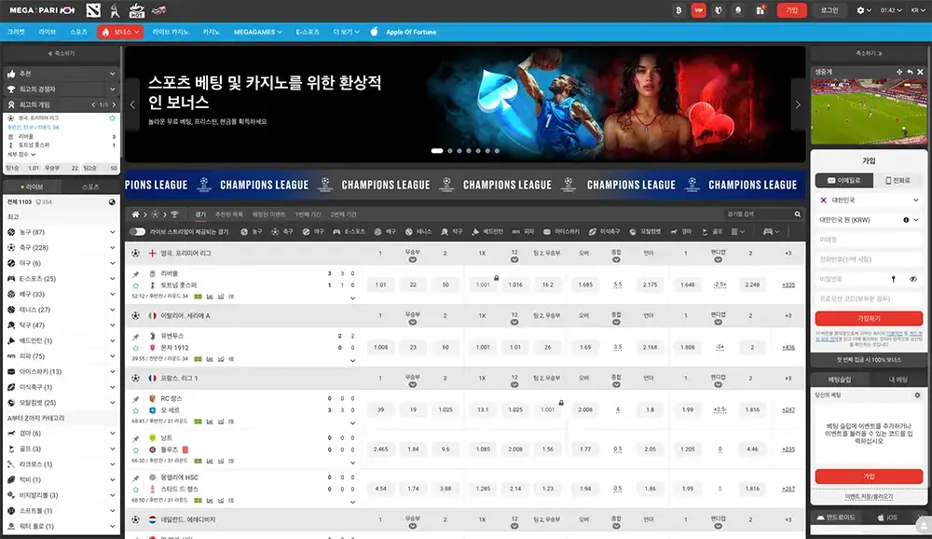The height and width of the screenshot is (539, 932).
Task: Open 카지노 menu item
Action: (x=211, y=32)
